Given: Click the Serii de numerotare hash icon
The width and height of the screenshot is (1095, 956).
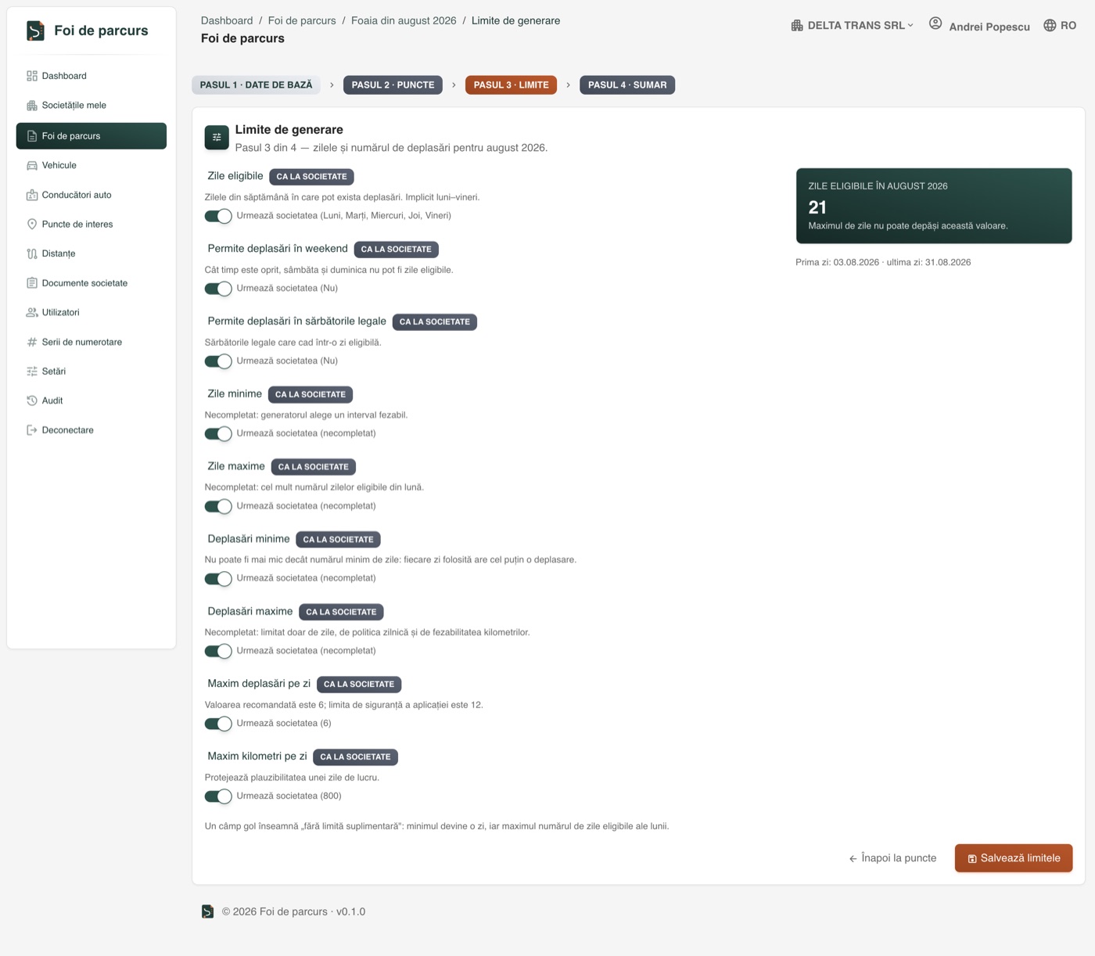Looking at the screenshot, I should tap(32, 342).
